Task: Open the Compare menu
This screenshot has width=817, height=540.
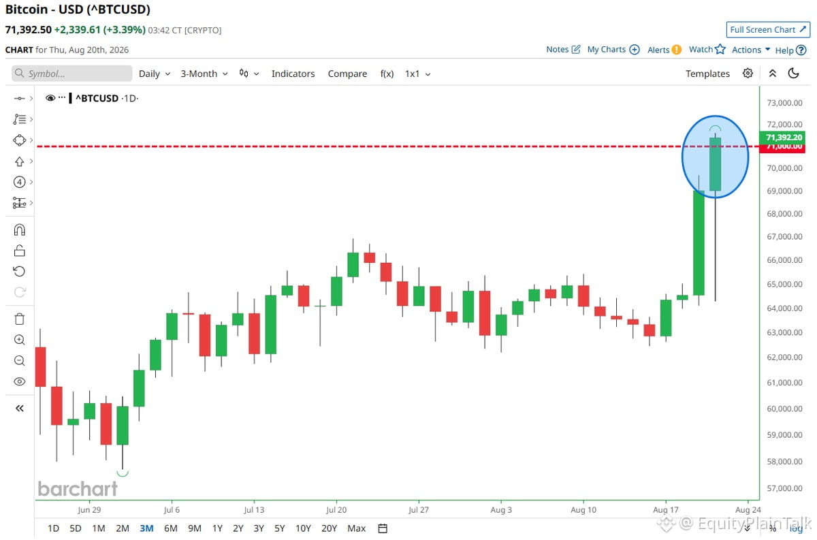Action: coord(347,74)
